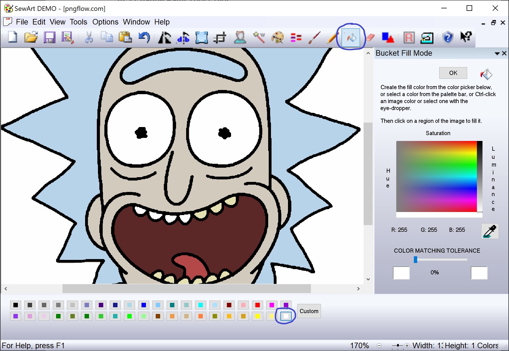Pick a color in the Hue/Saturation field
Viewport: 509px width, 351px height.
point(436,177)
